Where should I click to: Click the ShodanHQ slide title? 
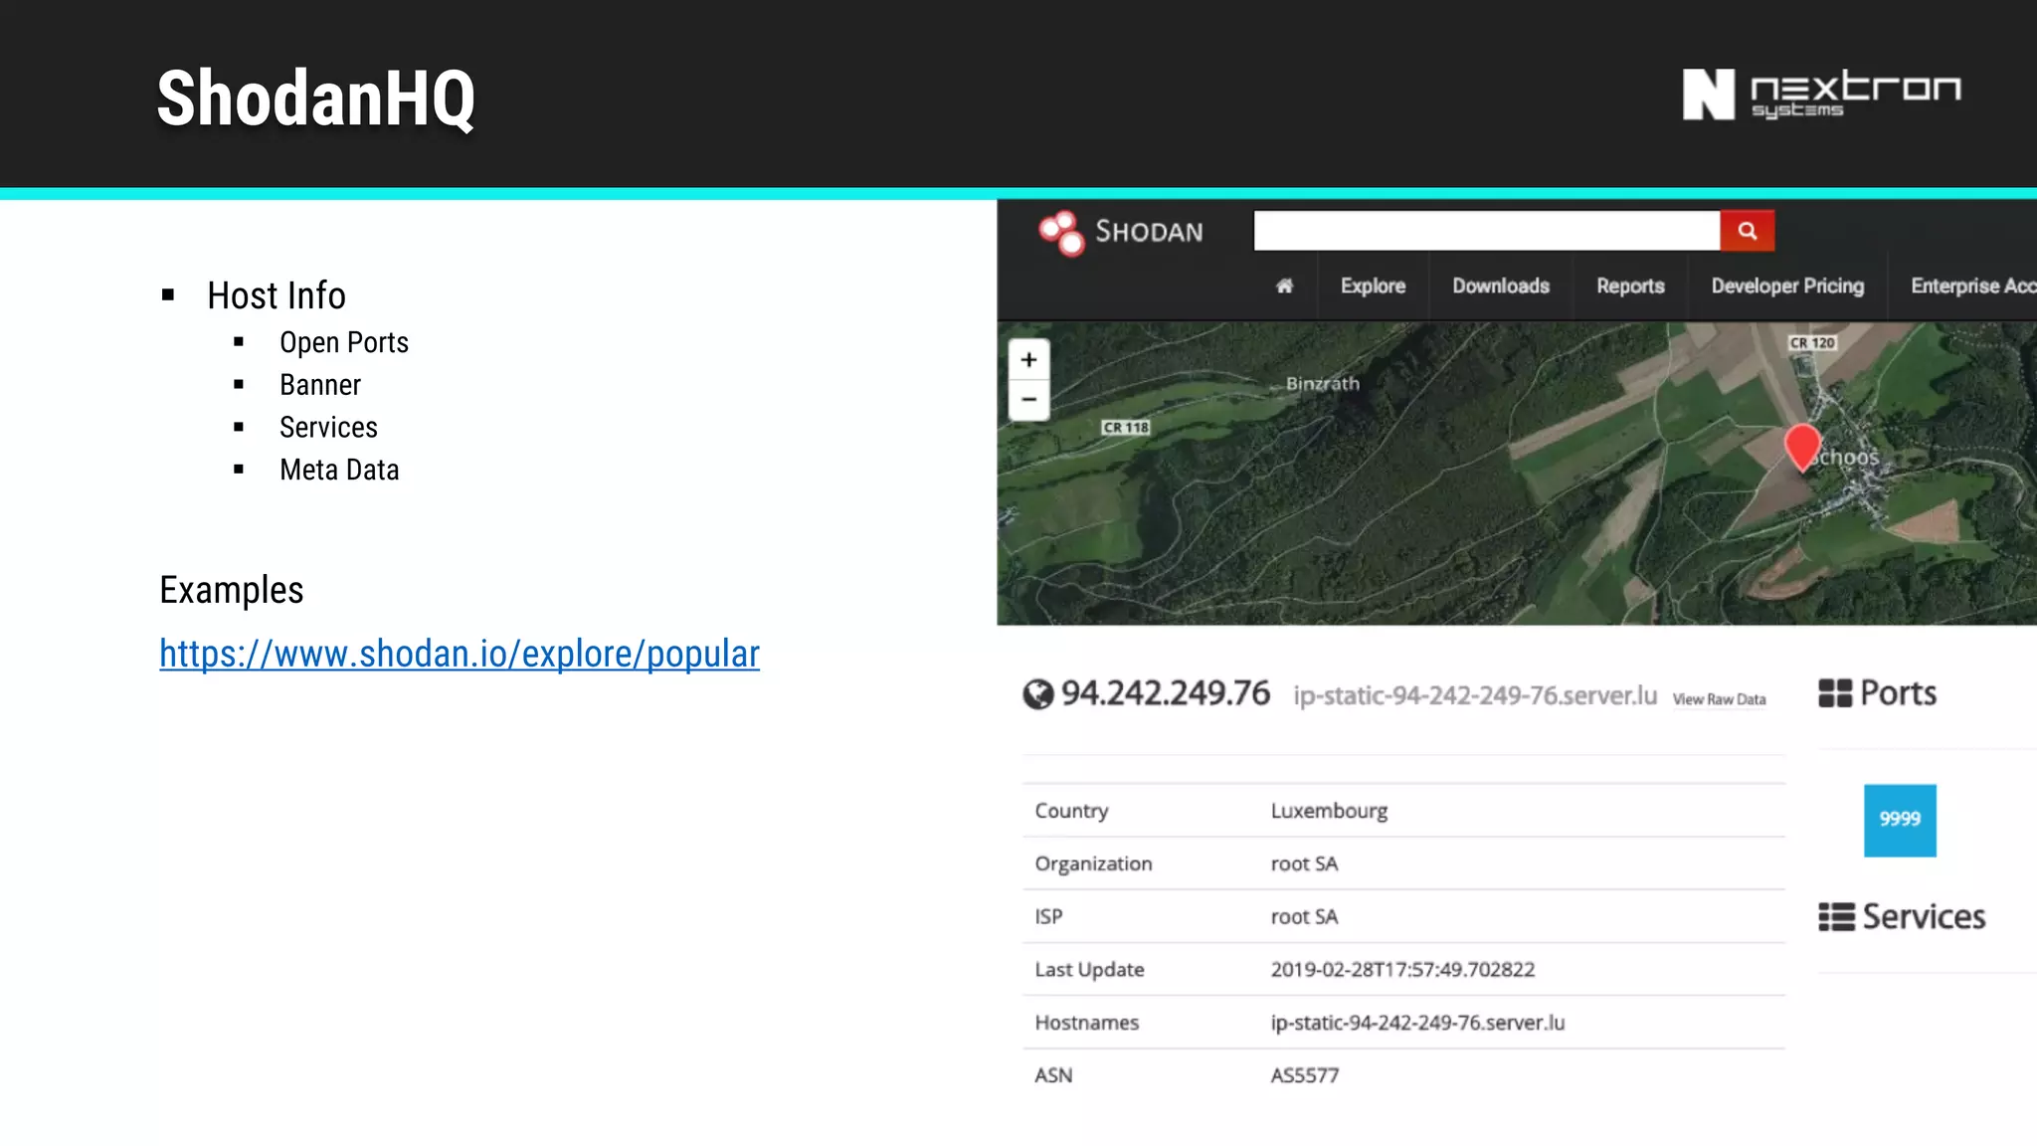(x=316, y=98)
